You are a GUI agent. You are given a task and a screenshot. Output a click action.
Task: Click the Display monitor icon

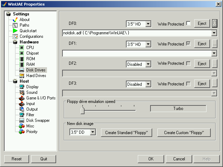point(22,87)
